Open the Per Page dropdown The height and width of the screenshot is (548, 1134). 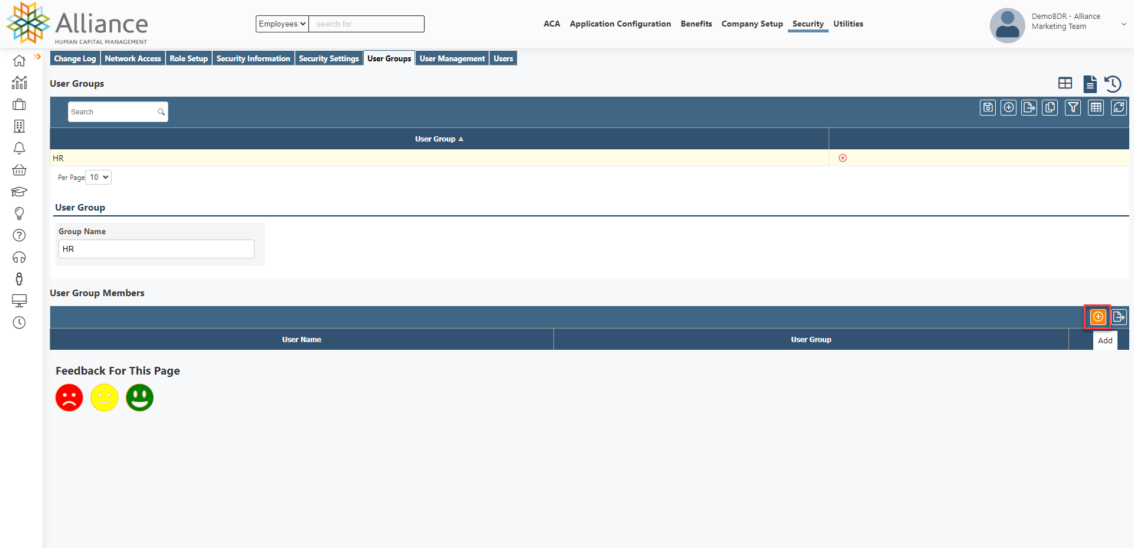tap(98, 177)
